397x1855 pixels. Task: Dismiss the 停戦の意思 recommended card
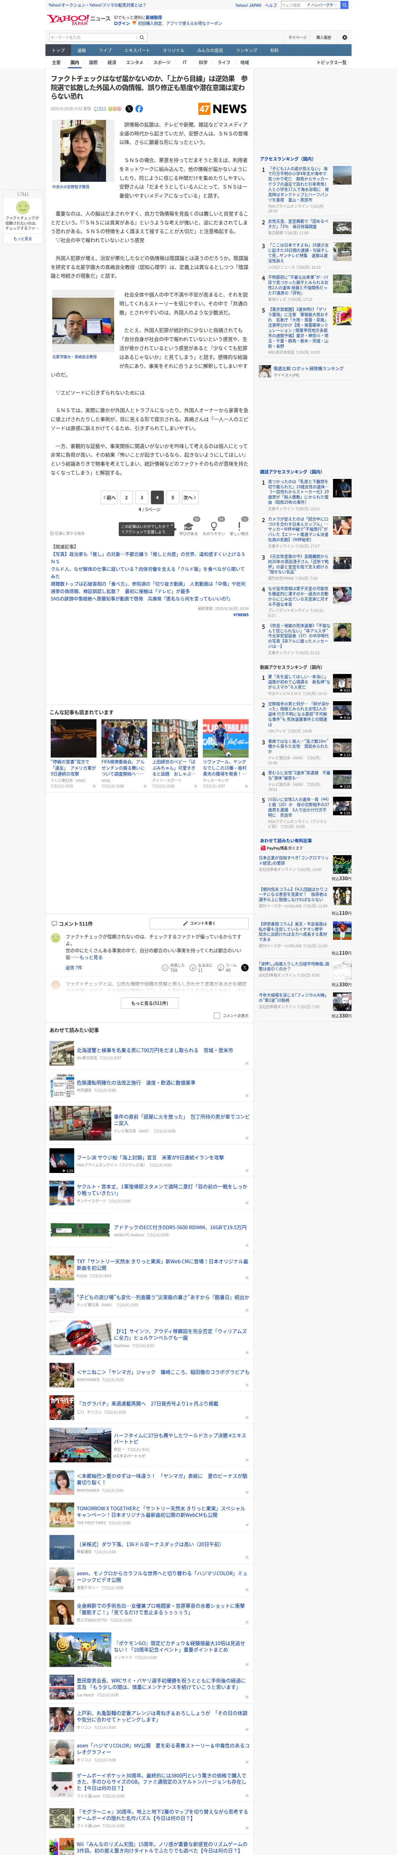pos(94,786)
